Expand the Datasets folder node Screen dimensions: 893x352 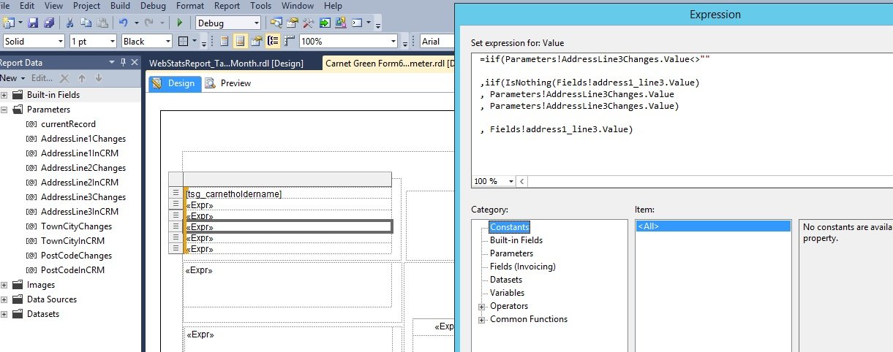pos(4,314)
